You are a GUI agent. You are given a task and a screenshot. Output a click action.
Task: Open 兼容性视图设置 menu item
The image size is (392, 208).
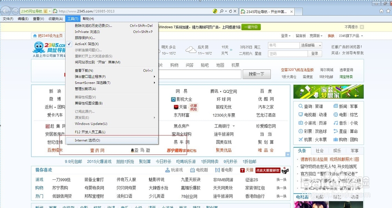pos(112,103)
